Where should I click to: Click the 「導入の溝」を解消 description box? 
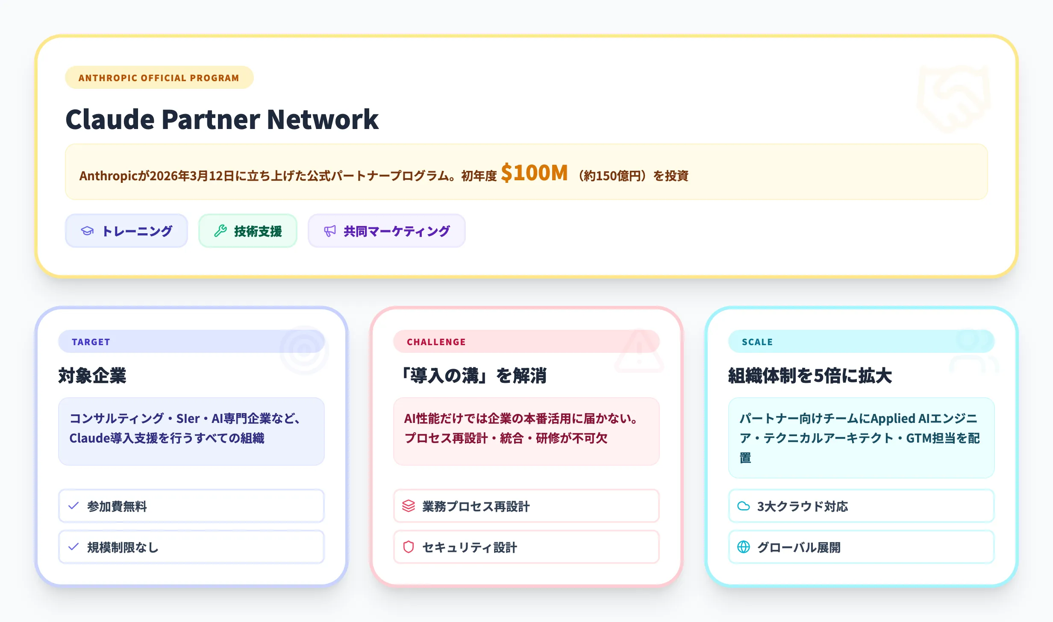526,431
